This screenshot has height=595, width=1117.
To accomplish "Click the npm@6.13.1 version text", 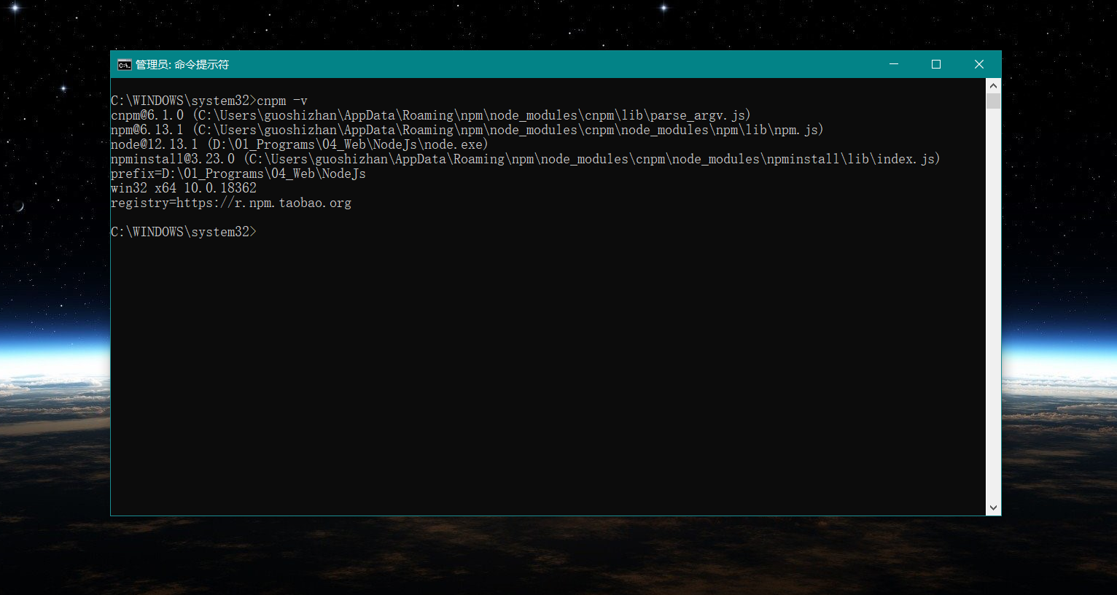I will [x=147, y=130].
